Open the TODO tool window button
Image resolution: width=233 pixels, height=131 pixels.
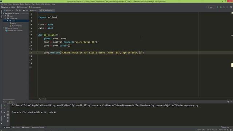[x=16, y=127]
